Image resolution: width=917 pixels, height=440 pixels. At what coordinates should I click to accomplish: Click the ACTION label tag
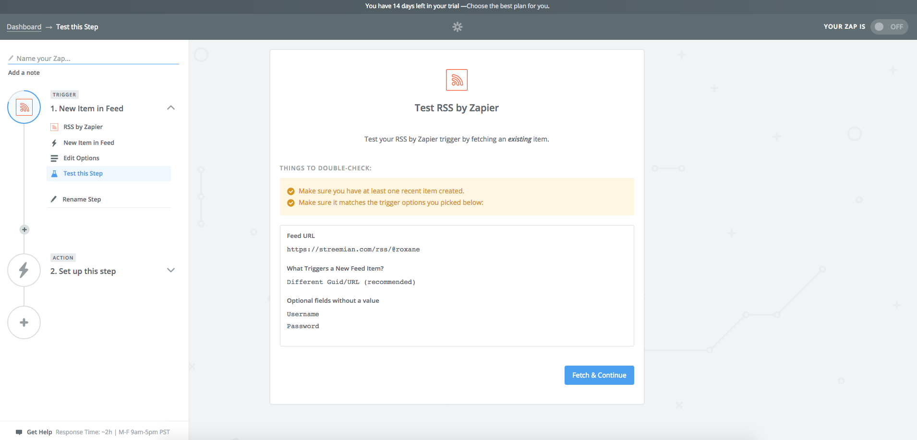point(63,258)
